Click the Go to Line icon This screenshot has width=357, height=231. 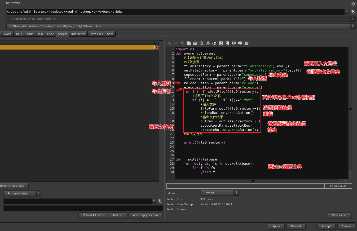214,43
